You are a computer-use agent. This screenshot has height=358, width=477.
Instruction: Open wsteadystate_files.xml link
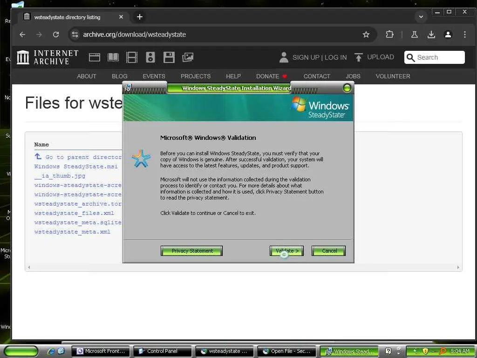pyautogui.click(x=74, y=213)
